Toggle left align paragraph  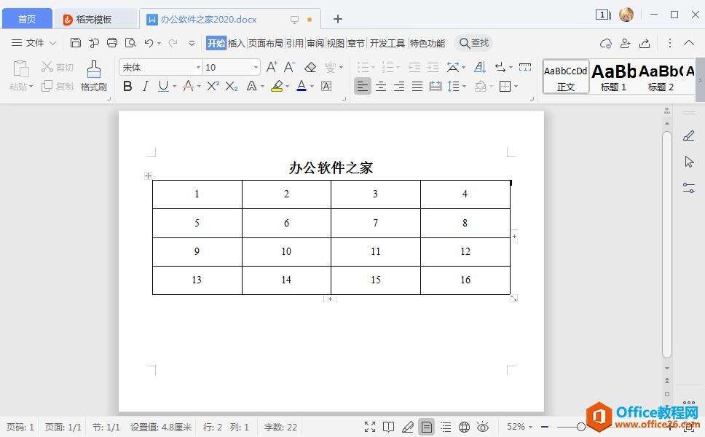[x=363, y=86]
